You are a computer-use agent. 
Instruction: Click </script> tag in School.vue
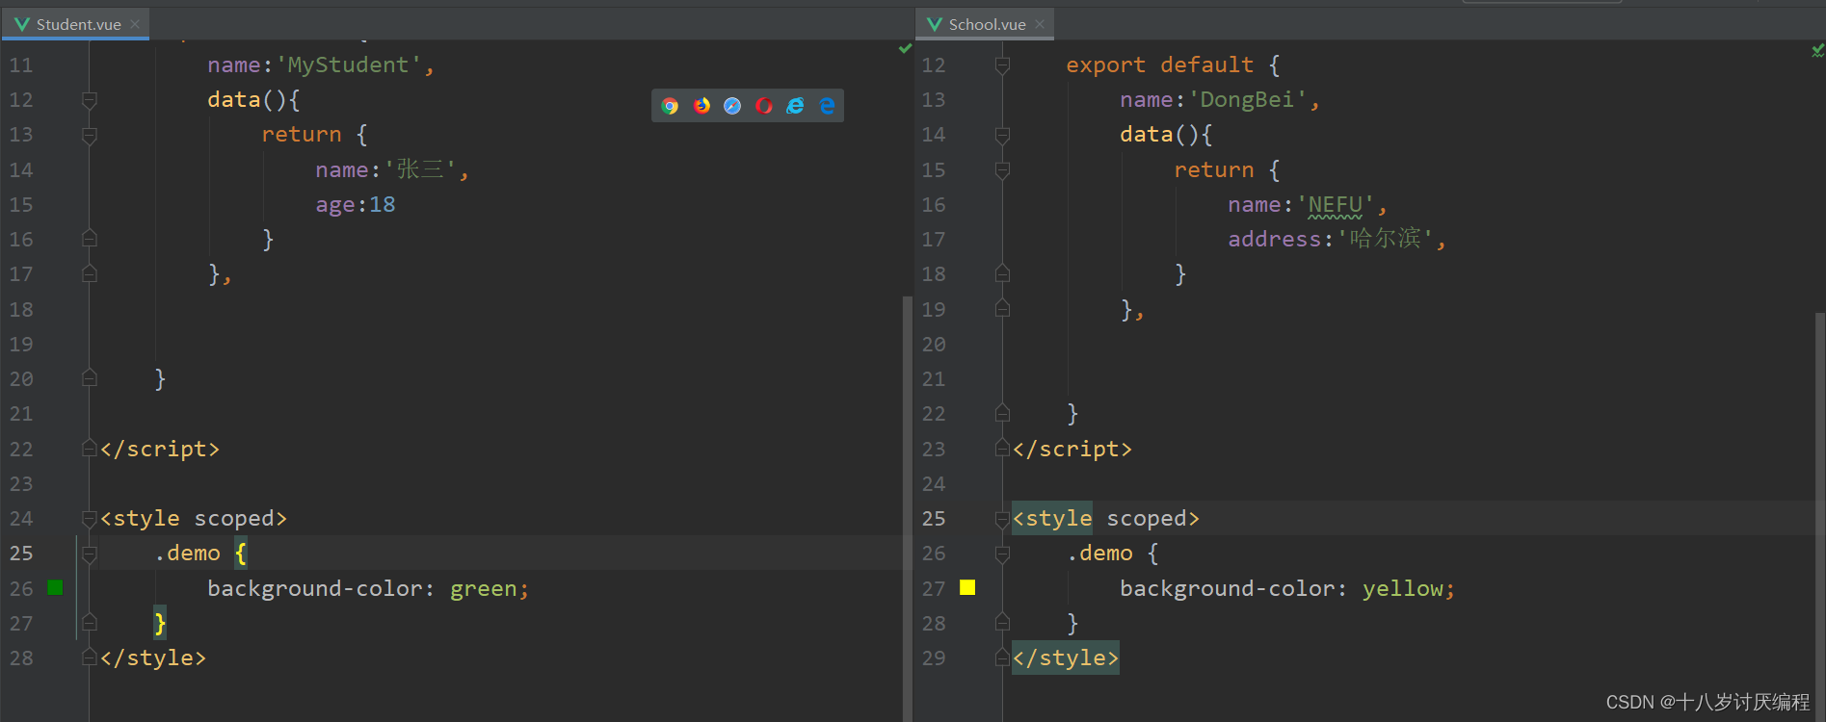1072,449
